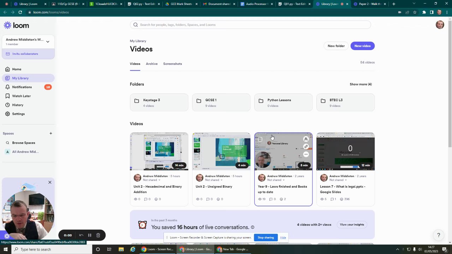Restart recording with the undo arrow icon
452x254 pixels.
pyautogui.click(x=81, y=235)
